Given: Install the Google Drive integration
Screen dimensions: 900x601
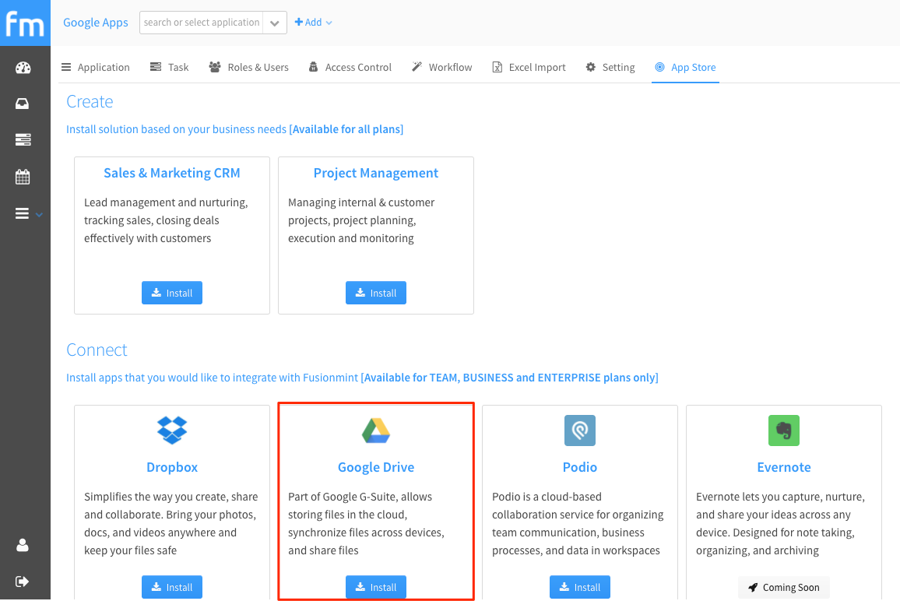Looking at the screenshot, I should (376, 587).
